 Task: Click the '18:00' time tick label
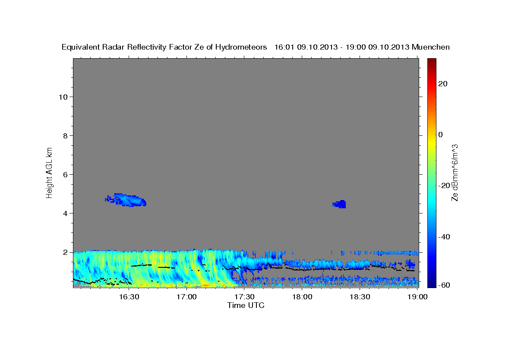302,297
